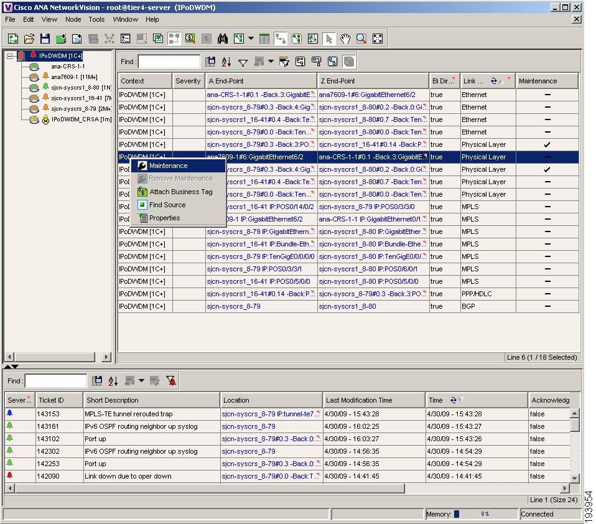Sort by the Severity column header in links table
The image size is (596, 524).
pos(189,81)
